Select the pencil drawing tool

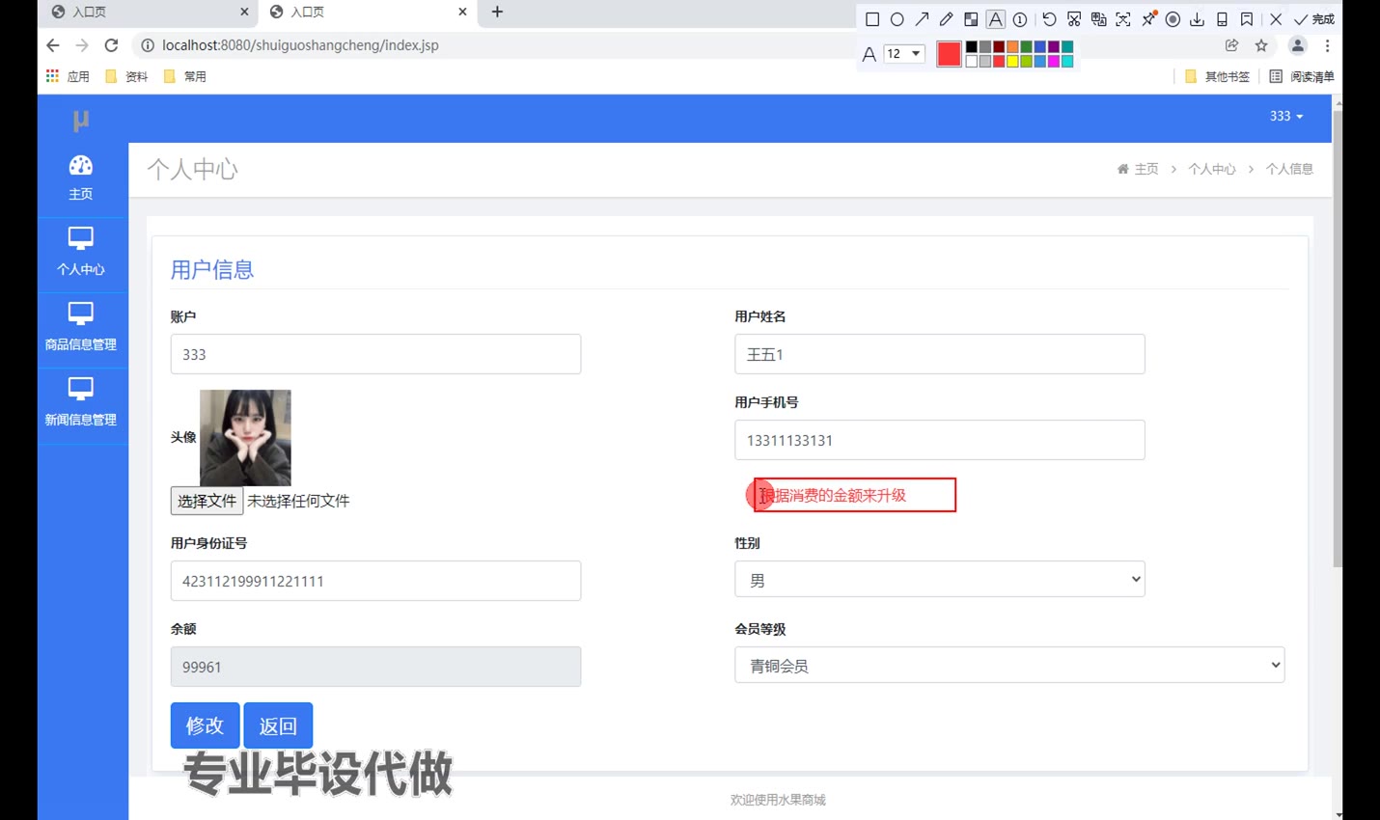[946, 19]
